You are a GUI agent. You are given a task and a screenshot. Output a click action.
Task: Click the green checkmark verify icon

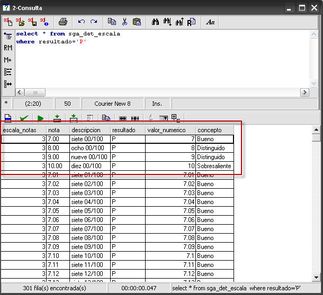tap(24, 118)
